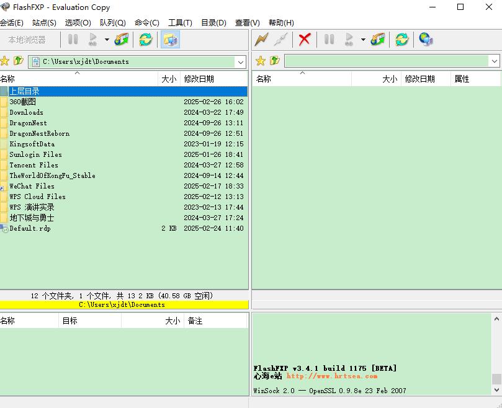This screenshot has height=408, width=502.
Task: Select the WPS Cloud Files folder
Action: click(124, 197)
